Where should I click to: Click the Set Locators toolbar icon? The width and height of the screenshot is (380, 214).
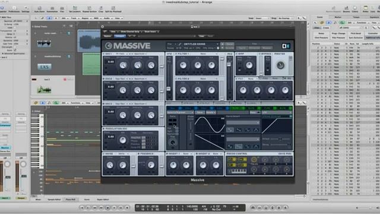75,10
